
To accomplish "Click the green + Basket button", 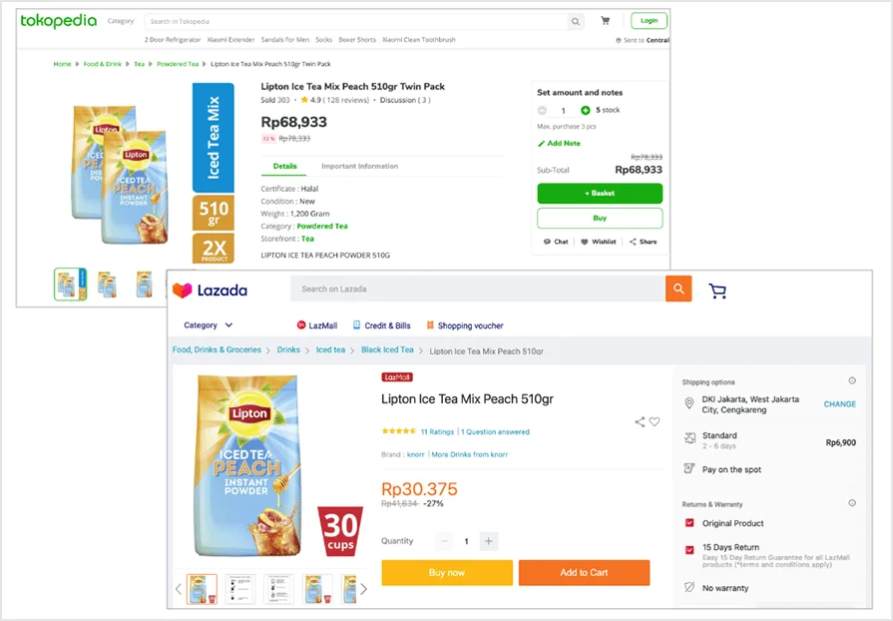I will click(x=600, y=193).
